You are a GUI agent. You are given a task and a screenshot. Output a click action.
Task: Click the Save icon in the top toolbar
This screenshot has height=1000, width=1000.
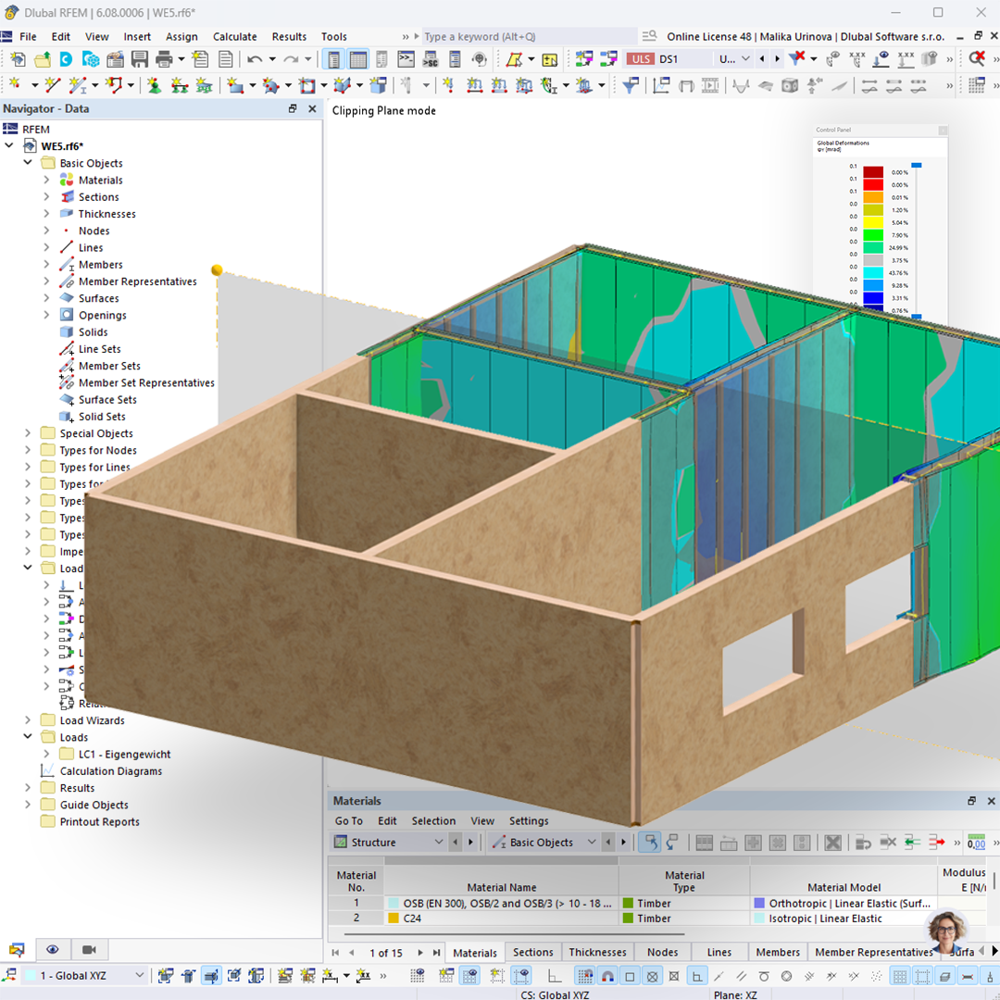coord(139,57)
